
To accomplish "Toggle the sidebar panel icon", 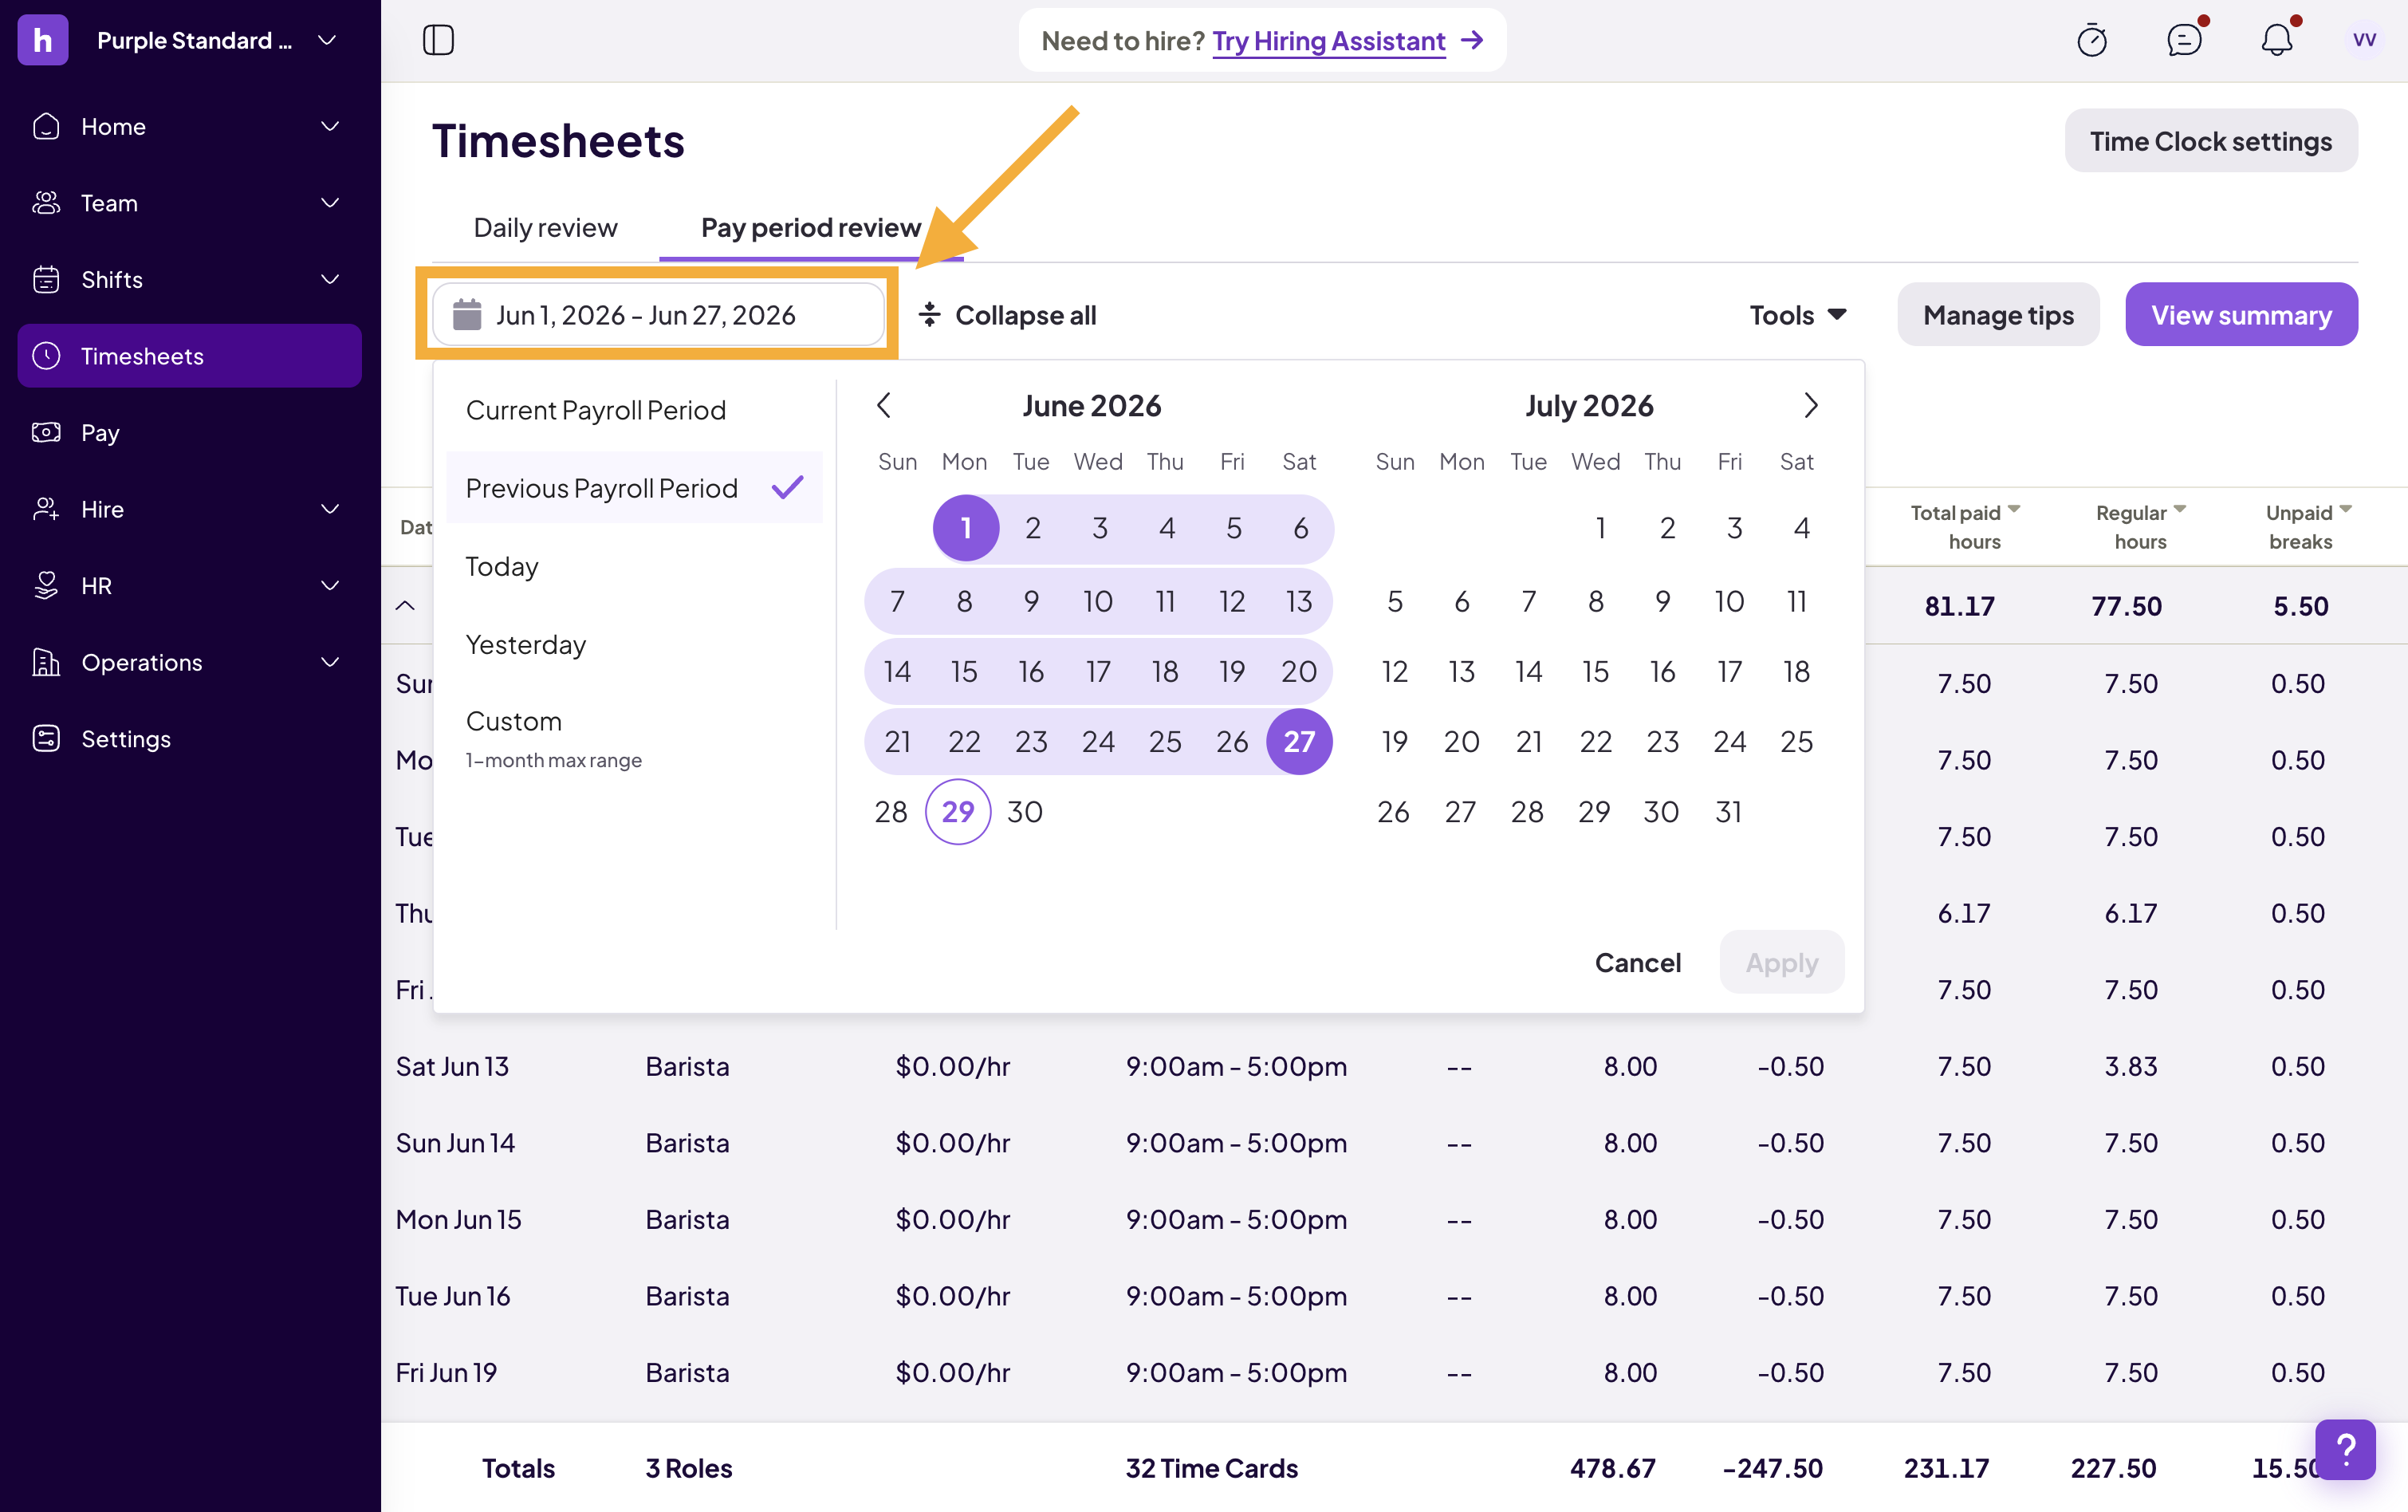I will [438, 40].
